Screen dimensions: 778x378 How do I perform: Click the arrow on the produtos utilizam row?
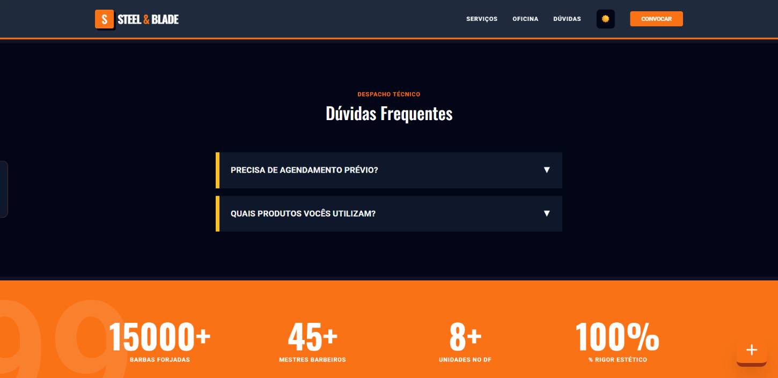(x=547, y=213)
